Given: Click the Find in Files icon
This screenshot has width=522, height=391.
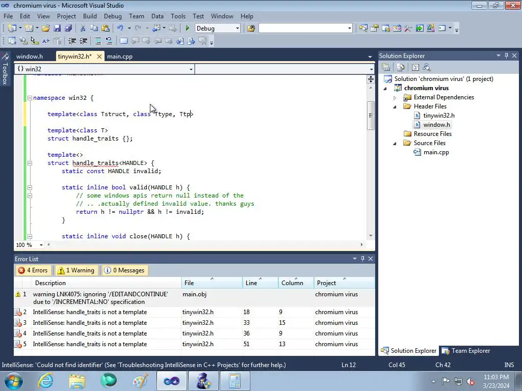Looking at the screenshot, I should coord(251,29).
